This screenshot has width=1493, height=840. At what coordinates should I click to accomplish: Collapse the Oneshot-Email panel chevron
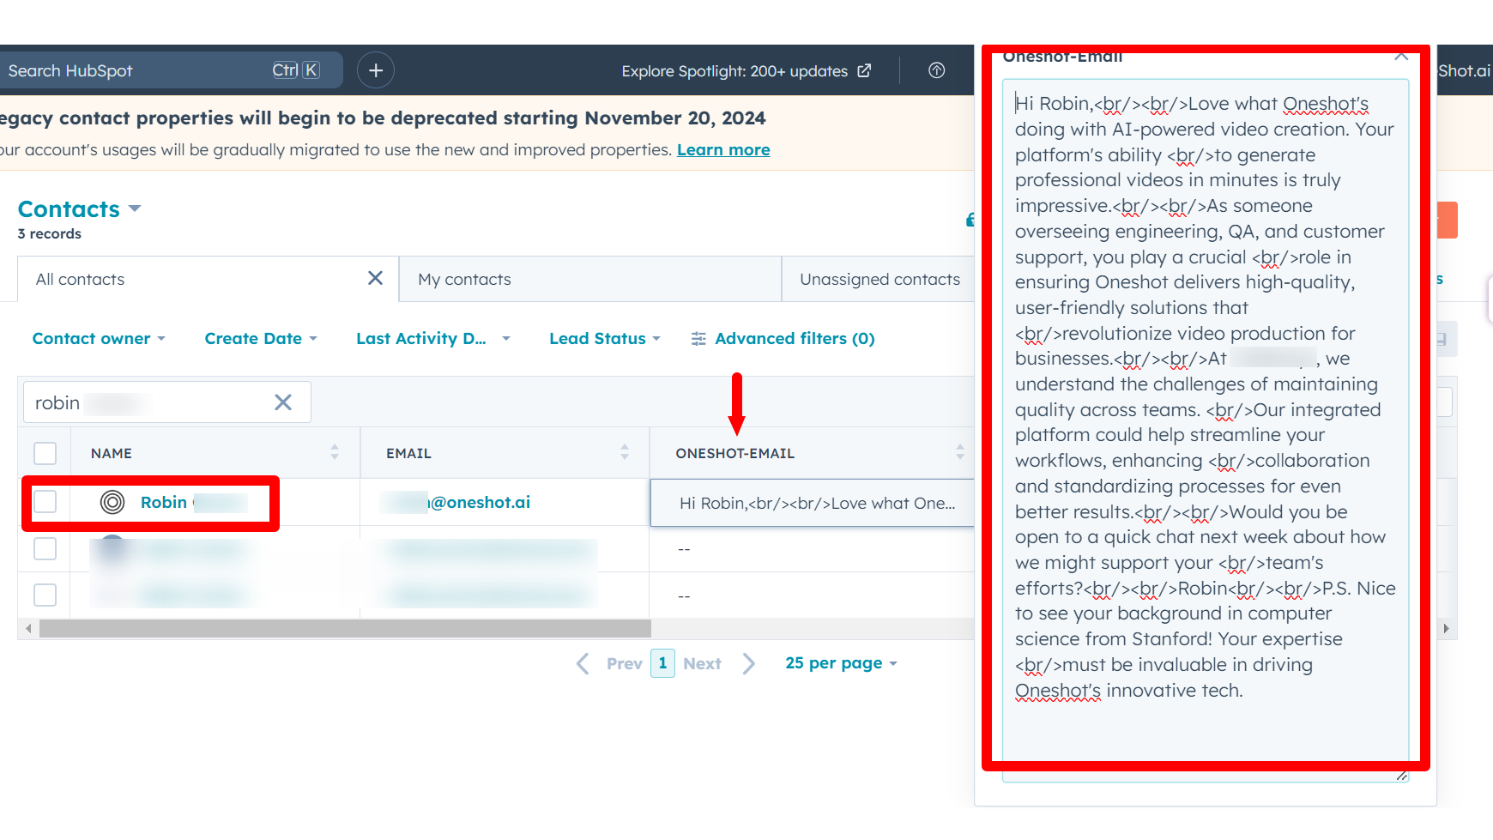(x=1401, y=57)
